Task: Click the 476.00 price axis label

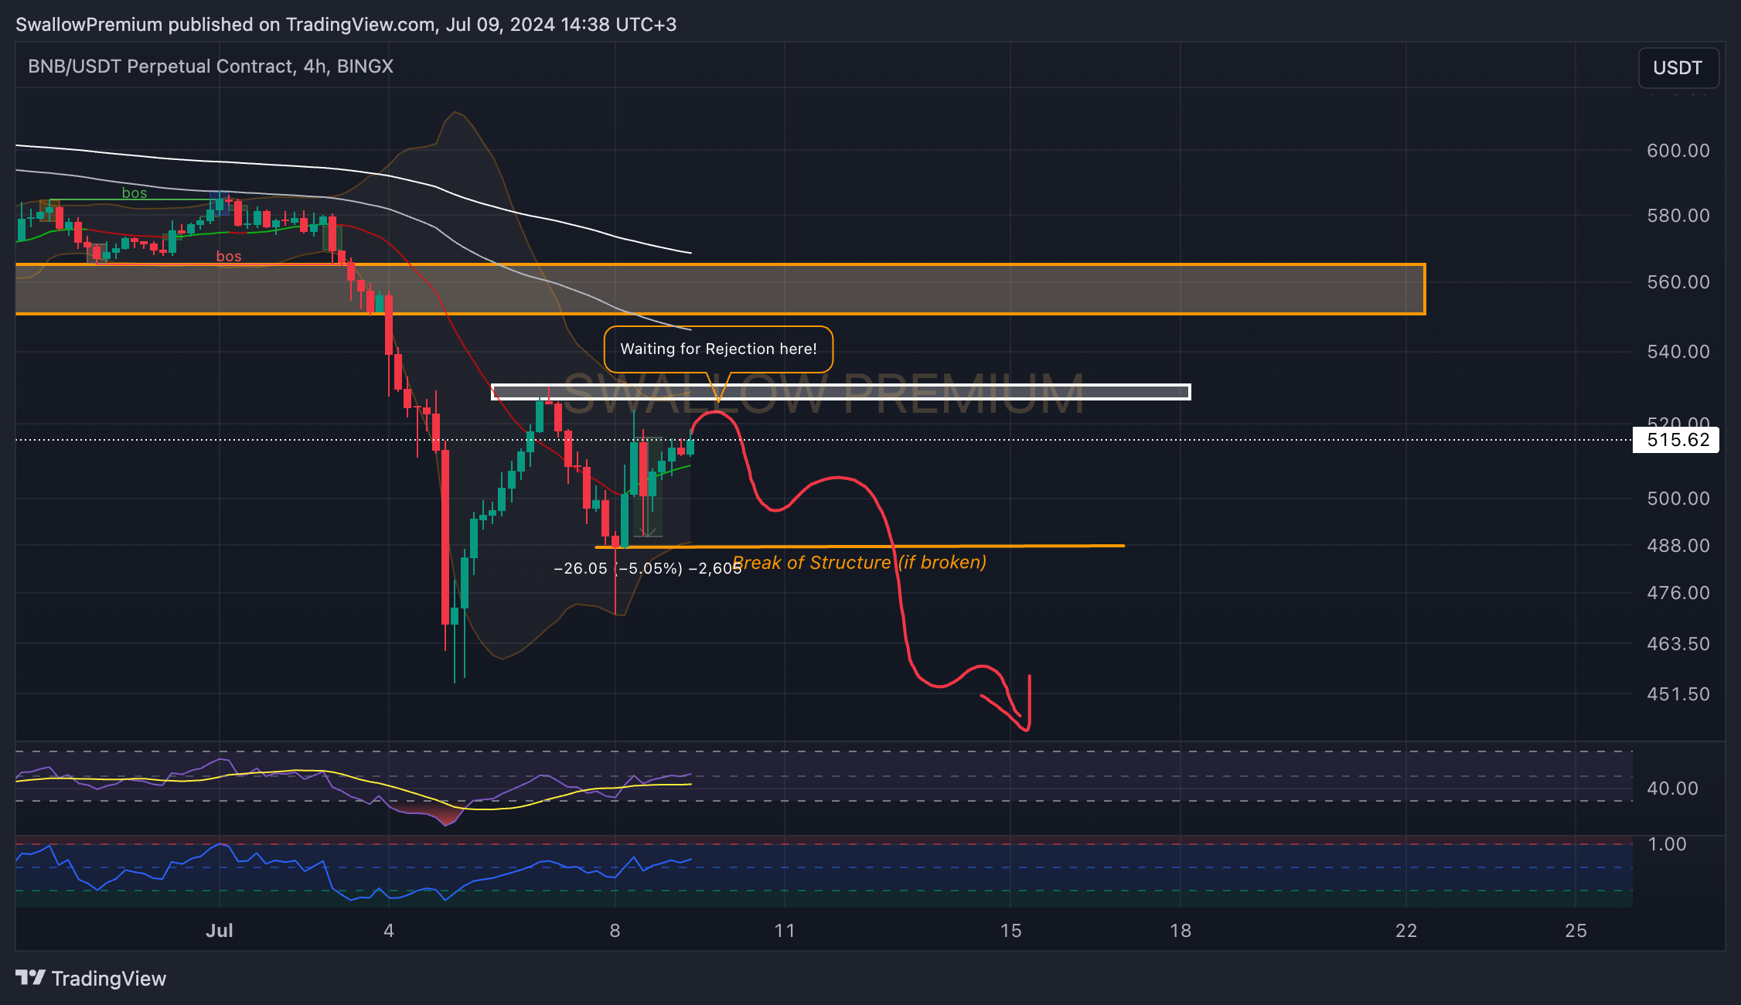Action: click(1678, 593)
